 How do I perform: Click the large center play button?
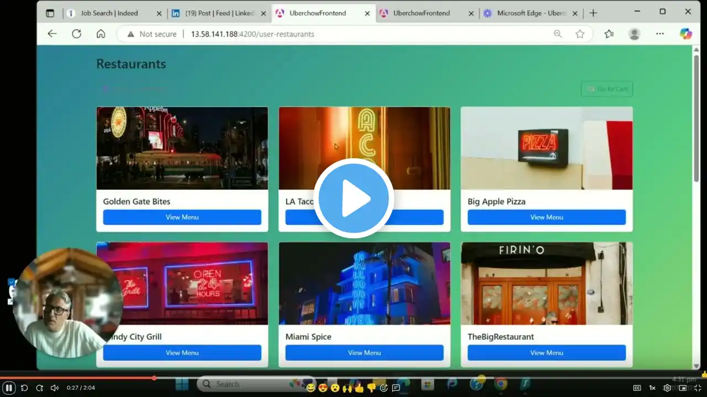[x=353, y=198]
